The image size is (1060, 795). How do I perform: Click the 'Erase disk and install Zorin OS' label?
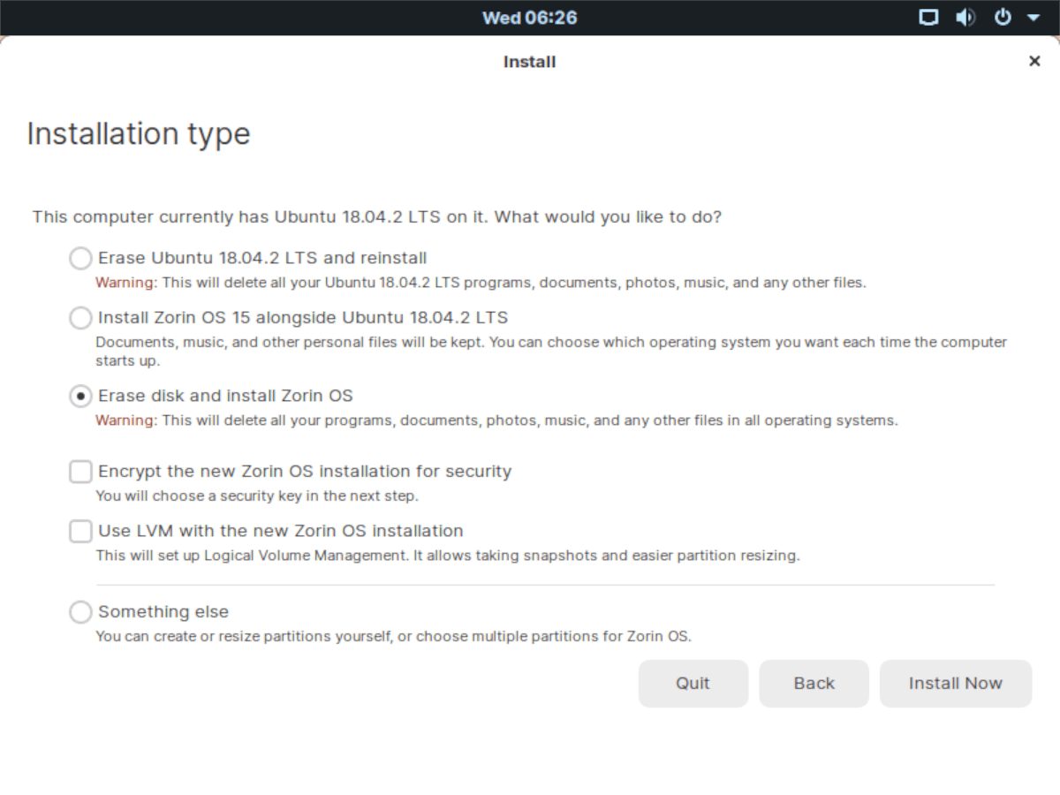click(x=225, y=396)
